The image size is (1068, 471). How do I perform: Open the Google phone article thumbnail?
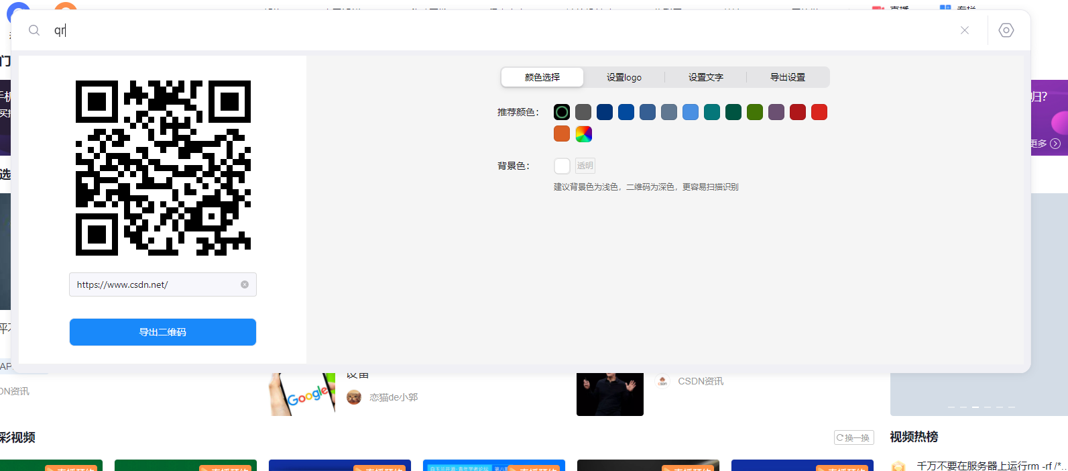tap(302, 395)
